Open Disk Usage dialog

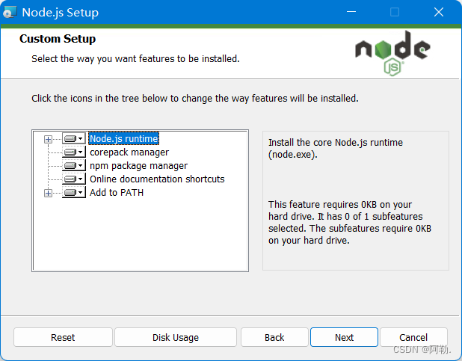point(176,337)
